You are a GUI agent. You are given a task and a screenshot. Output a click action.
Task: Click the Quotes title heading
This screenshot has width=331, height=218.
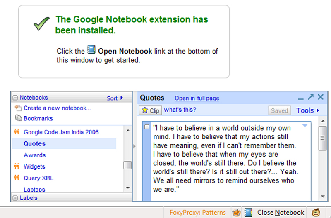[x=152, y=98]
